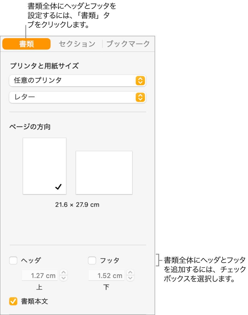Click the 21.6 × 27.9 cm size label
Screen dimensions: 248x315
point(77,205)
